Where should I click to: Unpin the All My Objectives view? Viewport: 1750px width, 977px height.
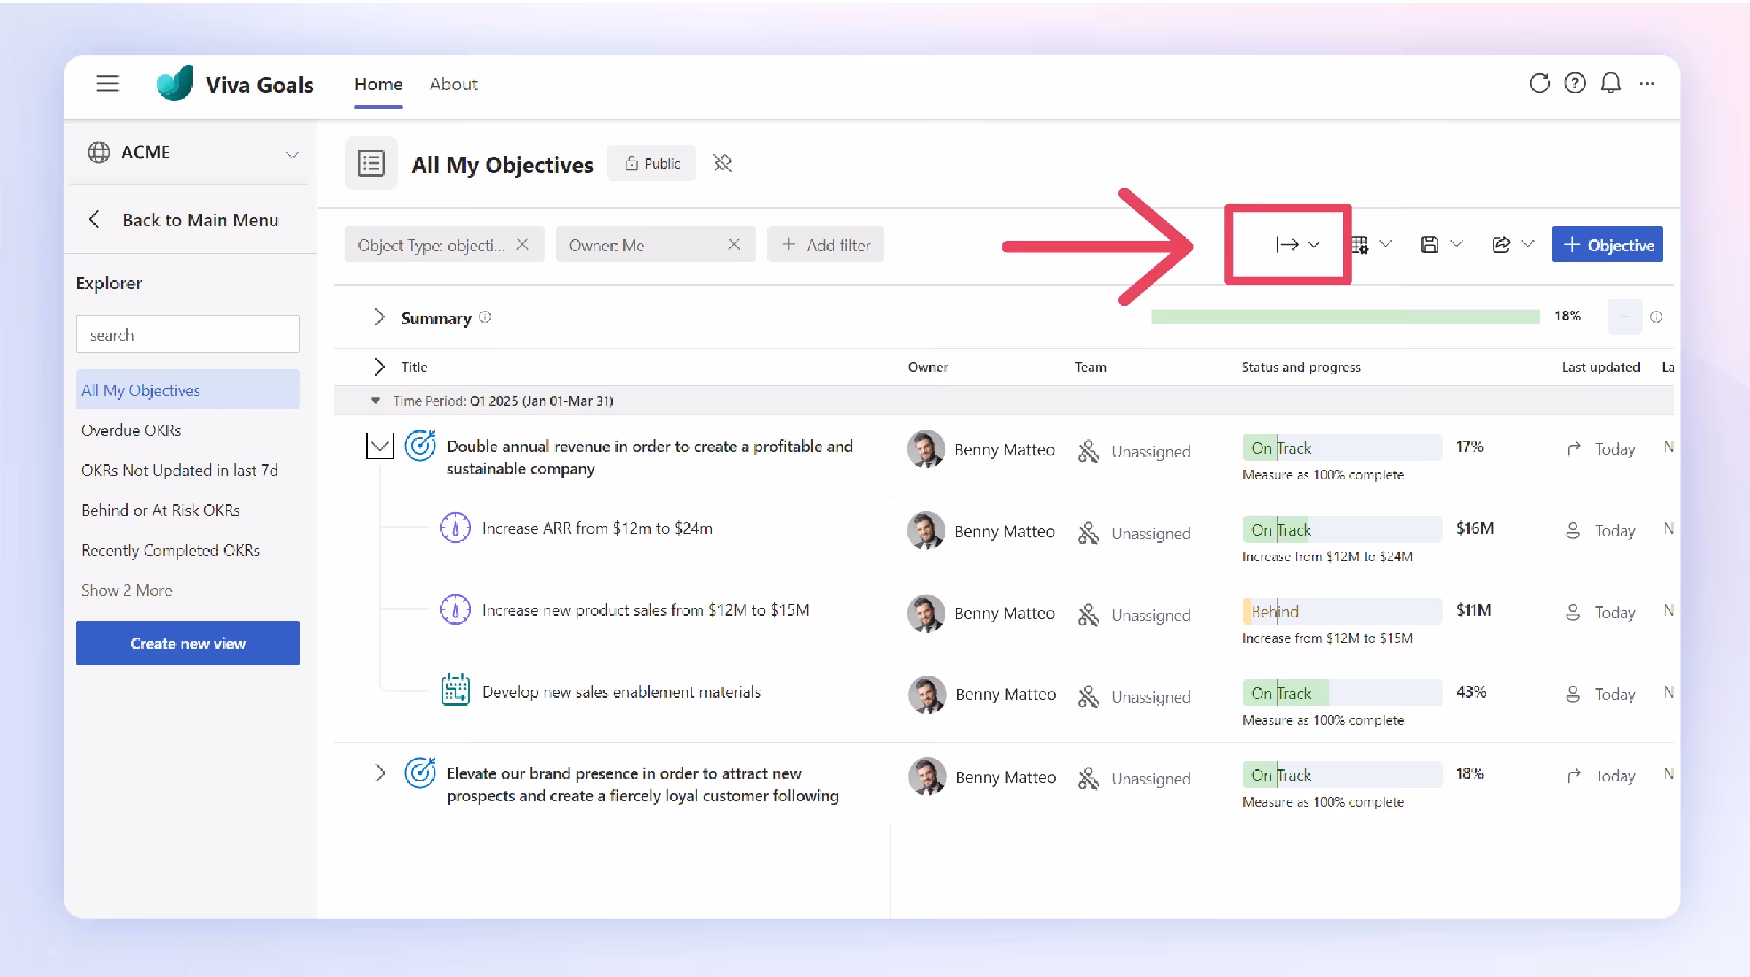pos(722,163)
